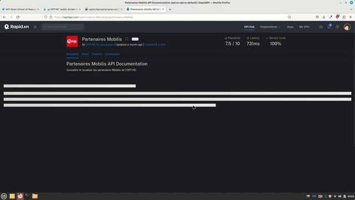Viewport: 355px width, 200px height.
Task: Click the tracking protection shield icon
Action: [45, 17]
